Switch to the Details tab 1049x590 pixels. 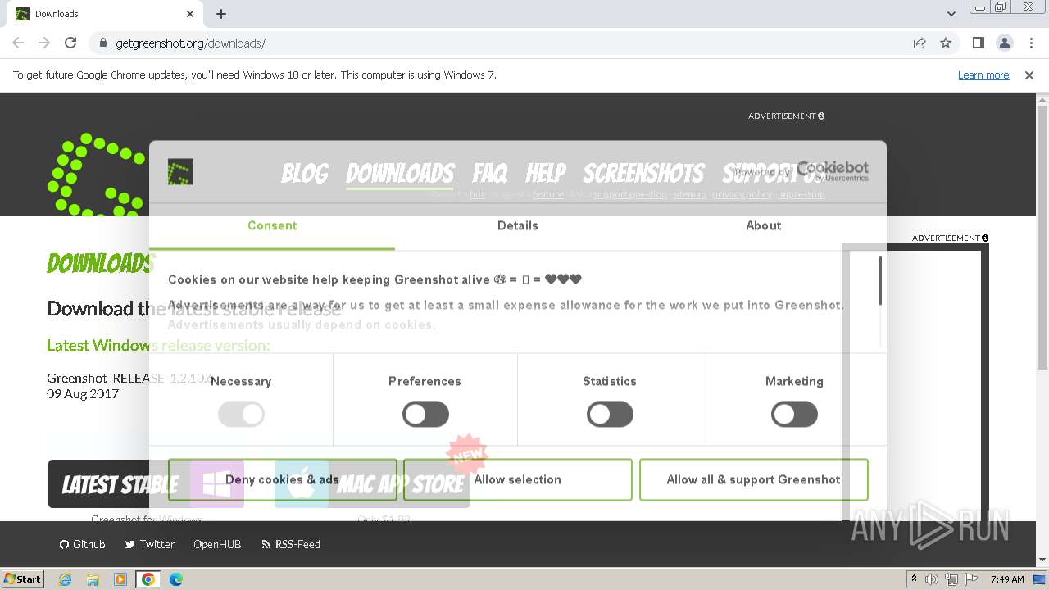pyautogui.click(x=518, y=225)
